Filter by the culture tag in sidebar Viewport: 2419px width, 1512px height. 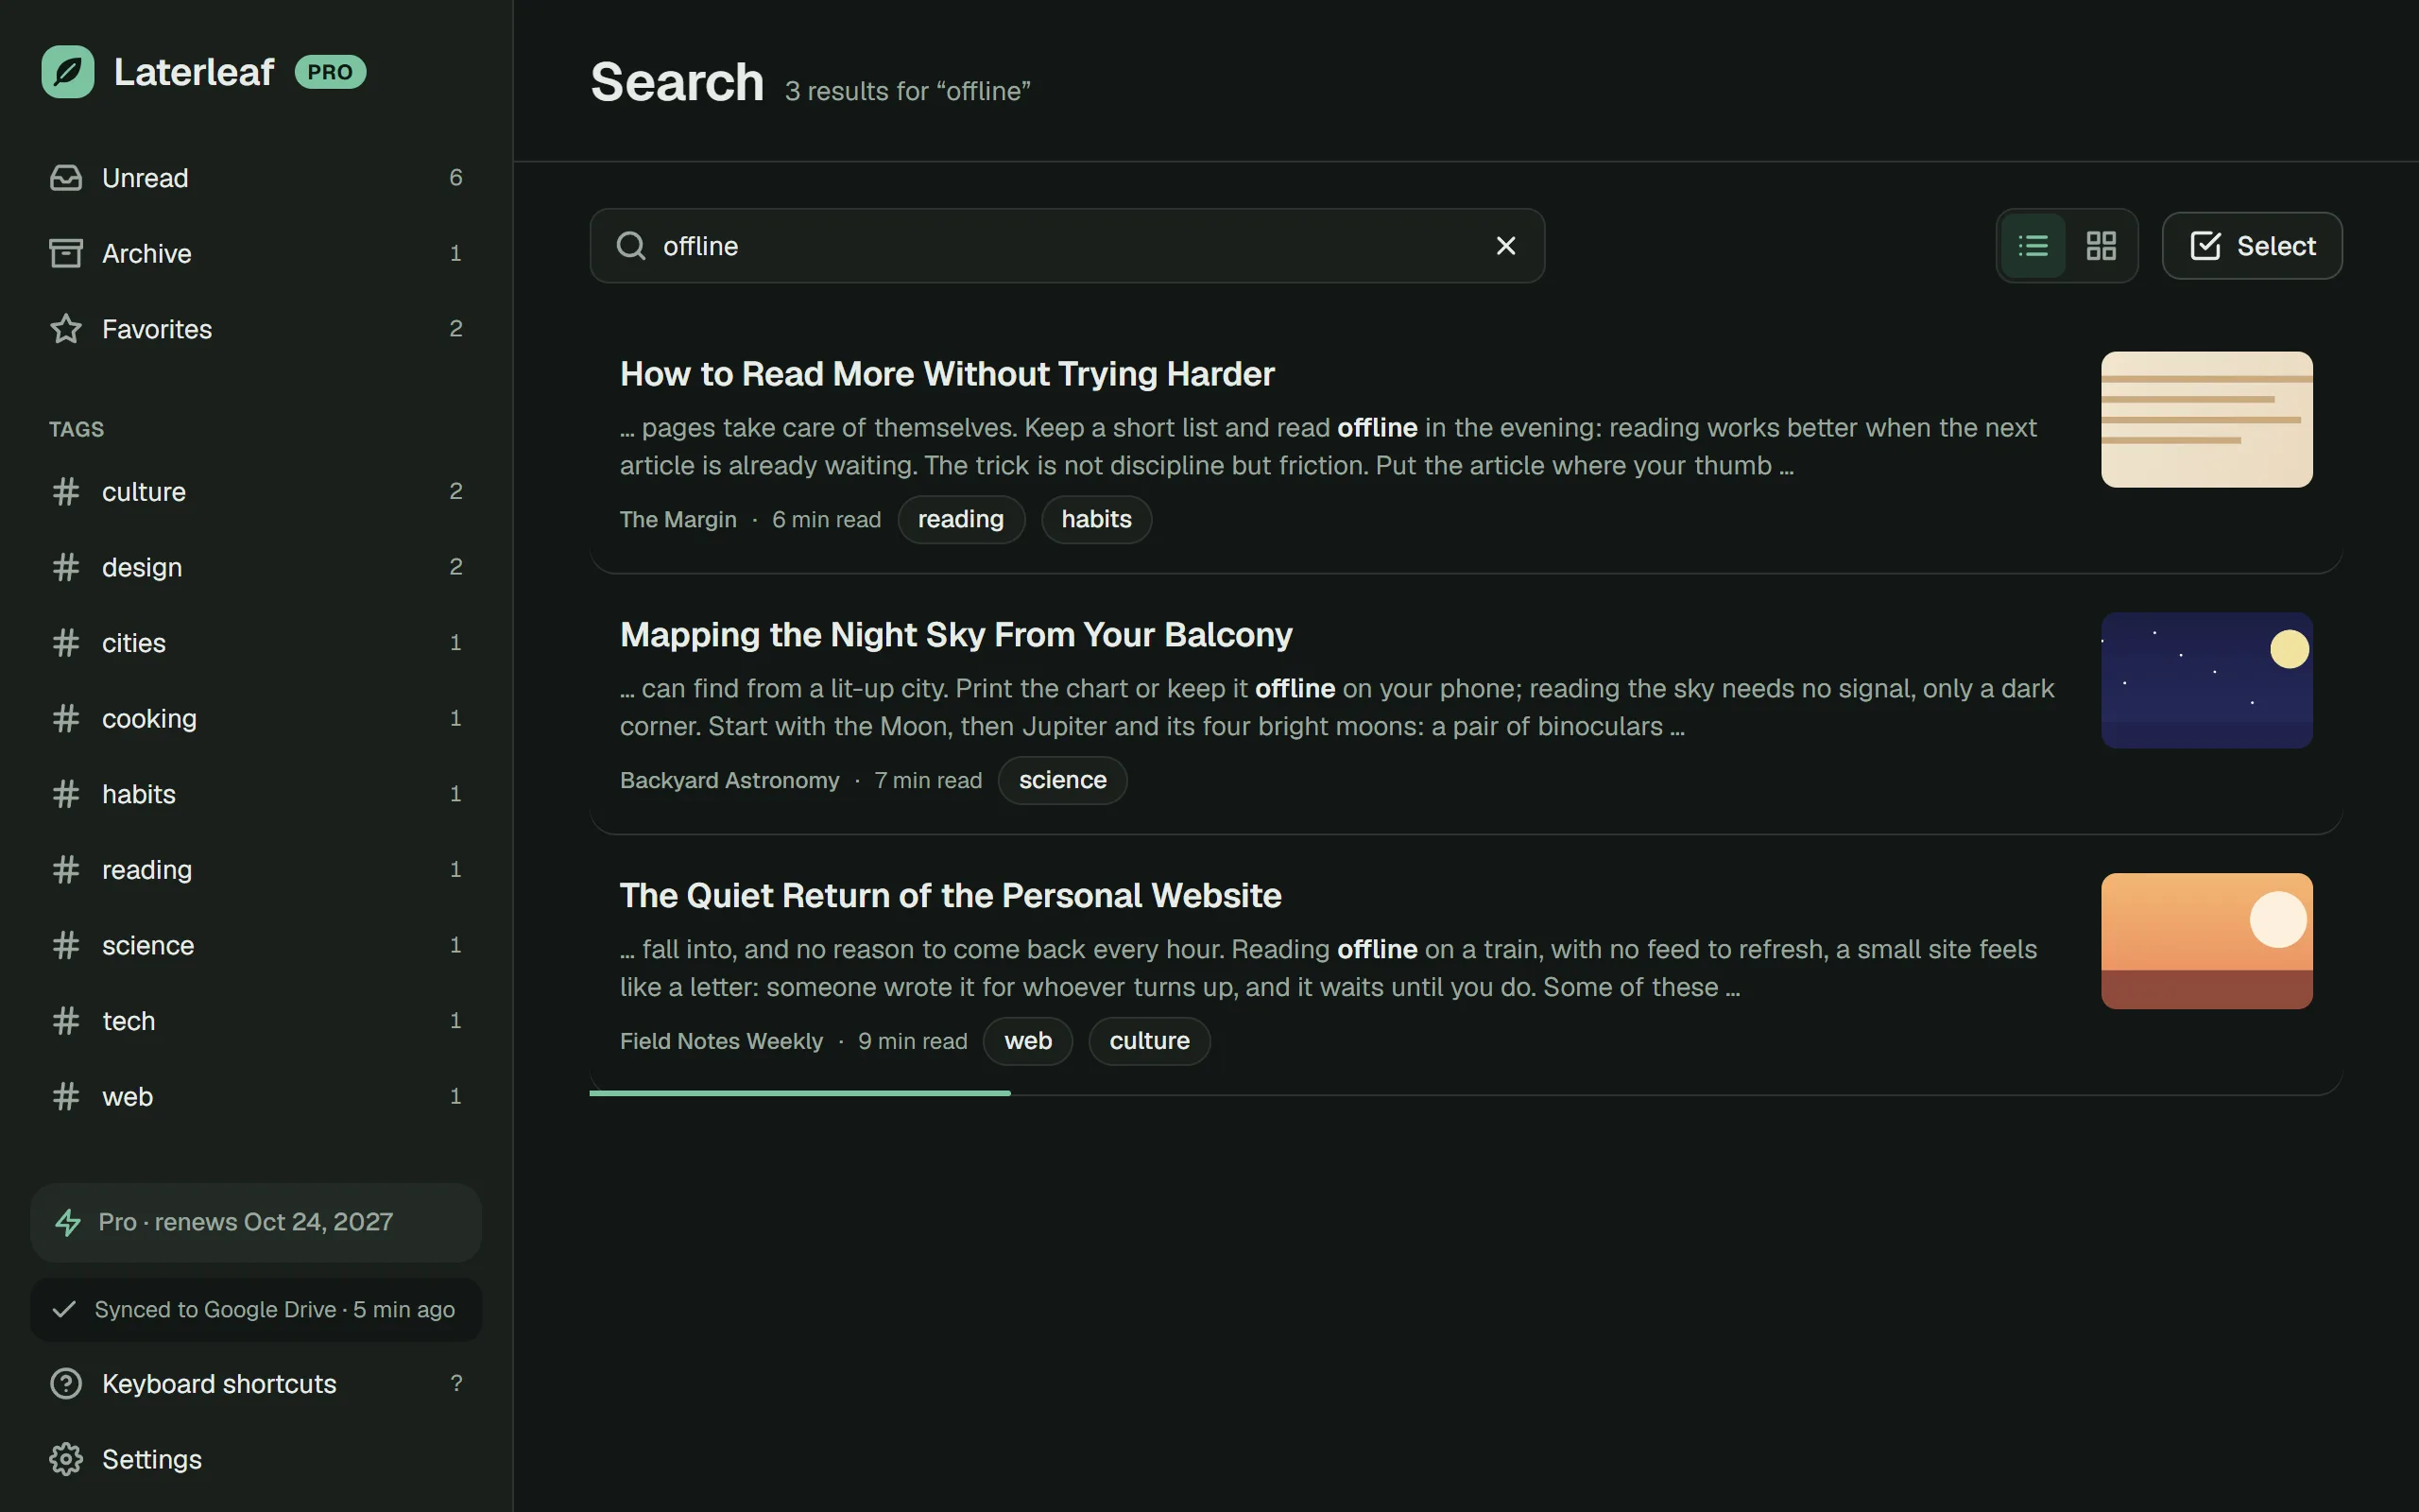256,492
